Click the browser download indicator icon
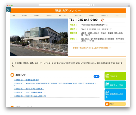136x115 pixels. 92,5
